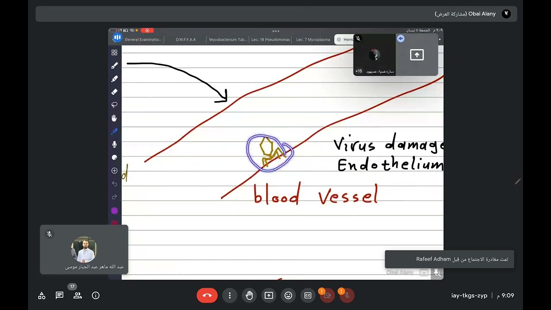Tap the microphone recording tool in sidebar
The height and width of the screenshot is (310, 551).
pyautogui.click(x=114, y=145)
